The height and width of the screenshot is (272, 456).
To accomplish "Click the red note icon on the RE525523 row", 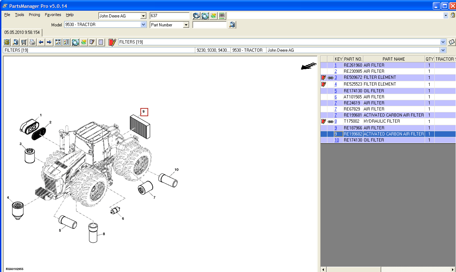I will 323,84.
